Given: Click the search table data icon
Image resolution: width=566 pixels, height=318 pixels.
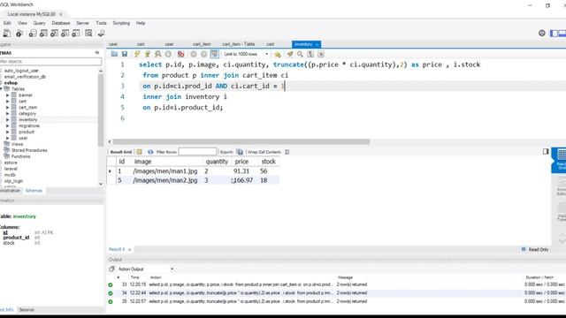Looking at the screenshot, I should point(88,34).
